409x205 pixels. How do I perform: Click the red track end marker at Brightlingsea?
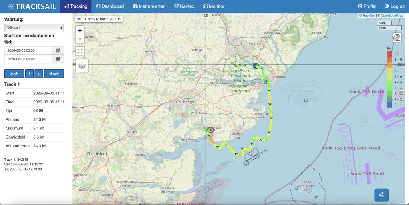pyautogui.click(x=211, y=129)
